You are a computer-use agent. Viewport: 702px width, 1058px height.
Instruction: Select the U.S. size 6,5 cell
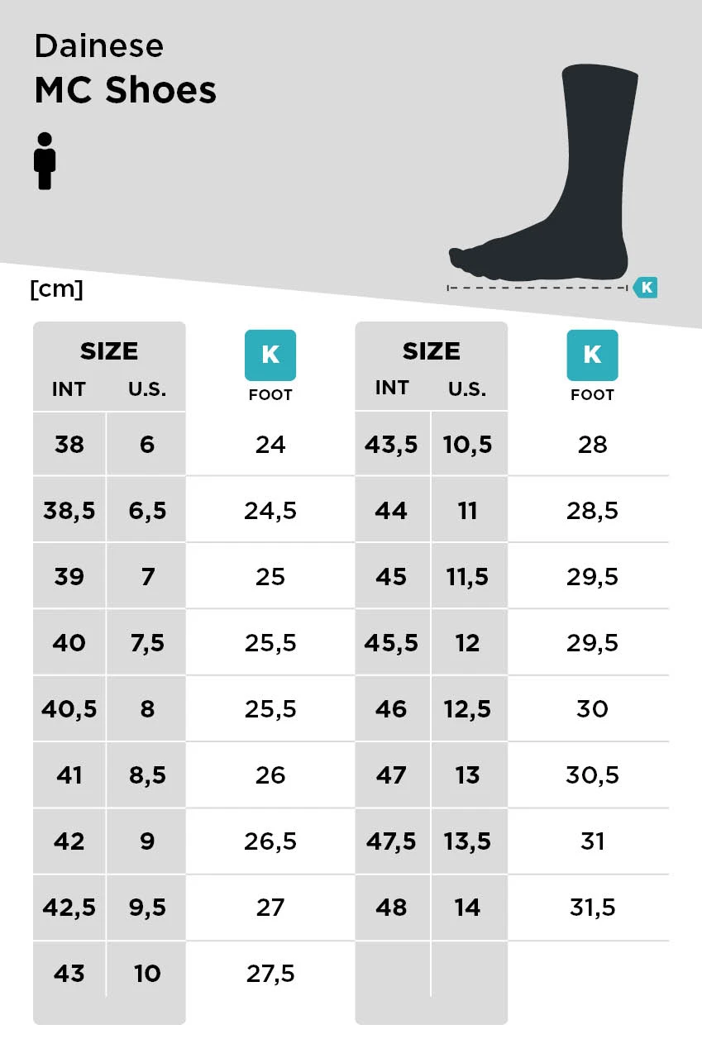(x=147, y=511)
